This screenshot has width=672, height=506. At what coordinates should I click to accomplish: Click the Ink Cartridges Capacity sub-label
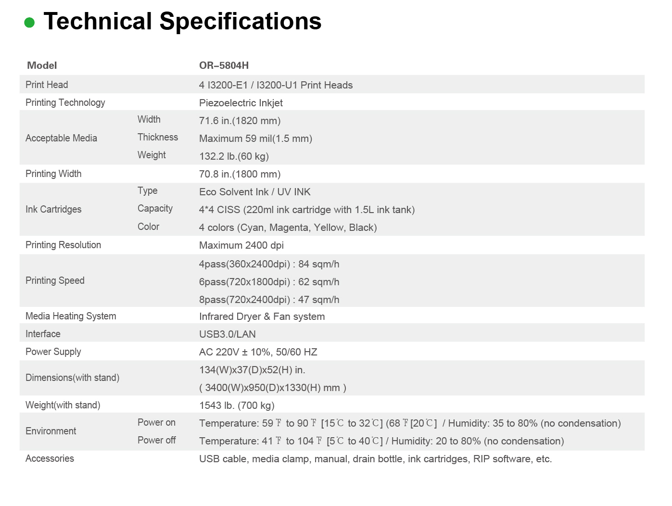click(155, 208)
